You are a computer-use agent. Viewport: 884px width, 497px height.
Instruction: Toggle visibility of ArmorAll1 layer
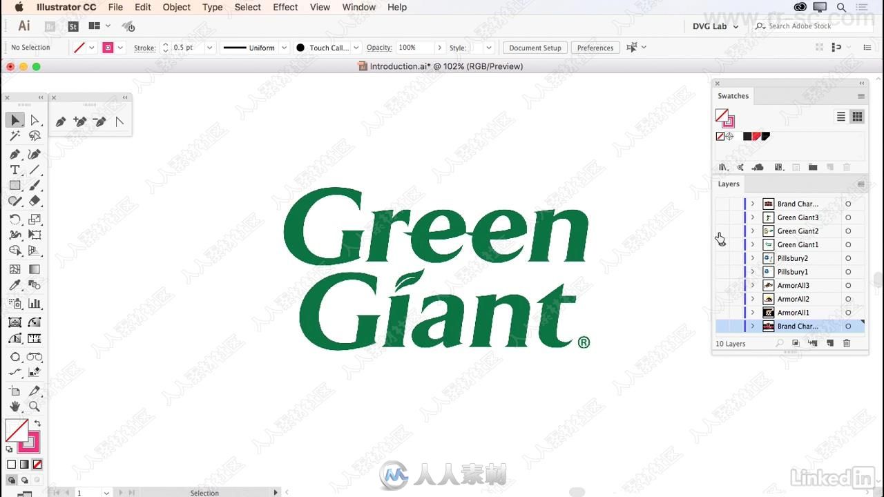click(721, 313)
